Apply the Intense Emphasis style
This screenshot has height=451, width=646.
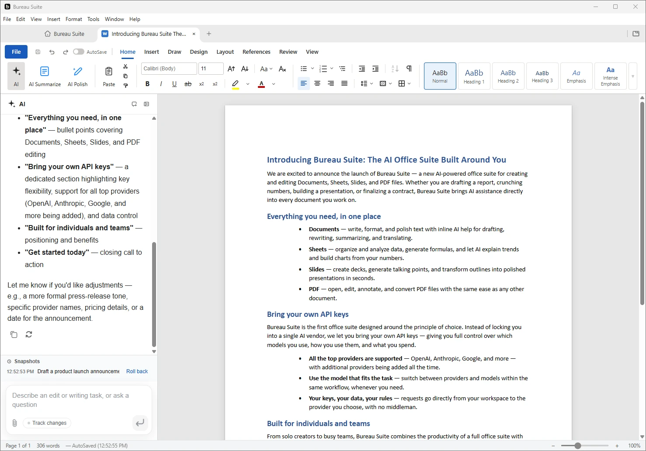coord(611,76)
